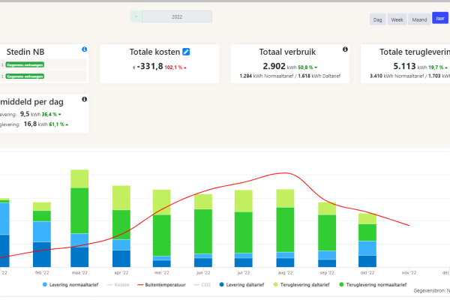The image size is (450, 300).
Task: Click the previous year arrow button
Action: (136, 15)
